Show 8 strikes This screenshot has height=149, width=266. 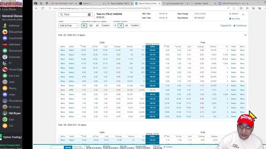coord(115,26)
